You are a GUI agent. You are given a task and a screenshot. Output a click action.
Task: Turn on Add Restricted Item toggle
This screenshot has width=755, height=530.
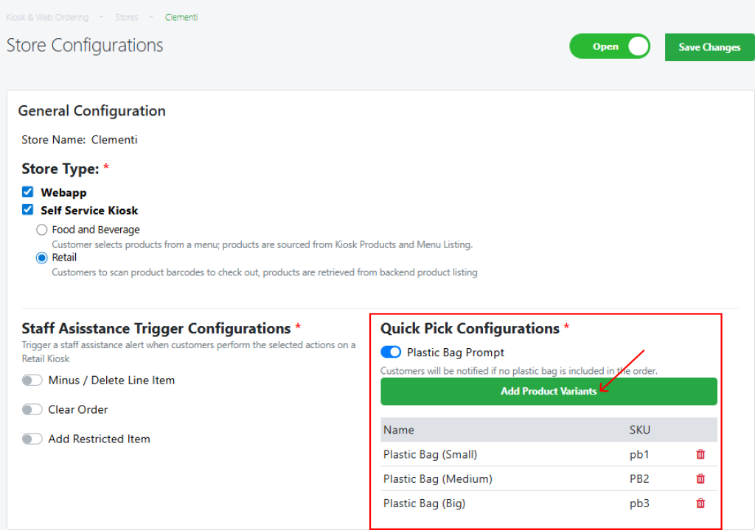pyautogui.click(x=32, y=439)
